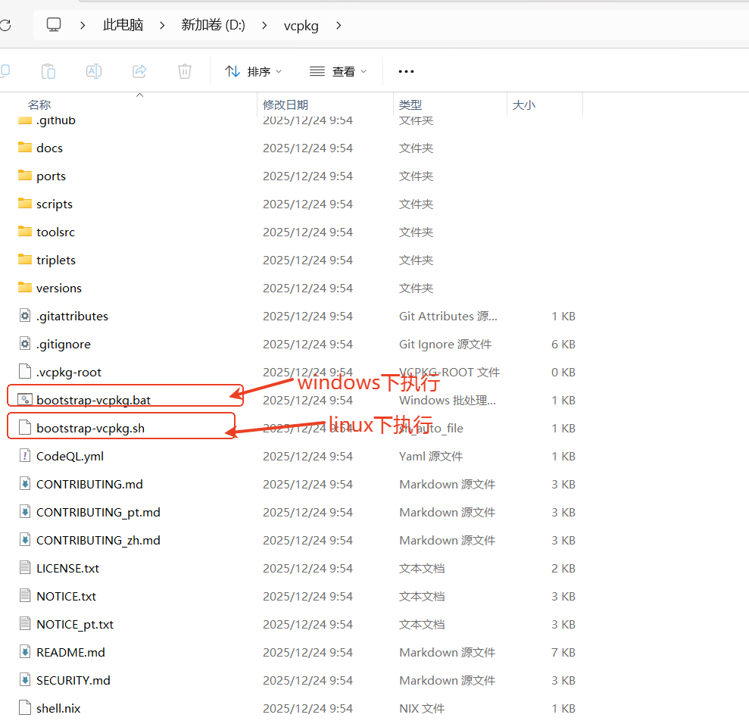749x727 pixels.
Task: Click the Rename icon in toolbar
Action: [x=94, y=71]
